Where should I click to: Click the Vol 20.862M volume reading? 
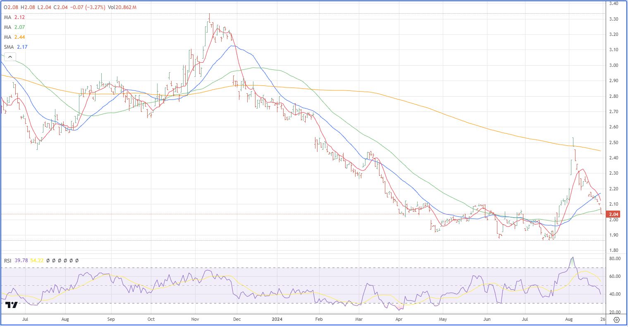pyautogui.click(x=122, y=7)
